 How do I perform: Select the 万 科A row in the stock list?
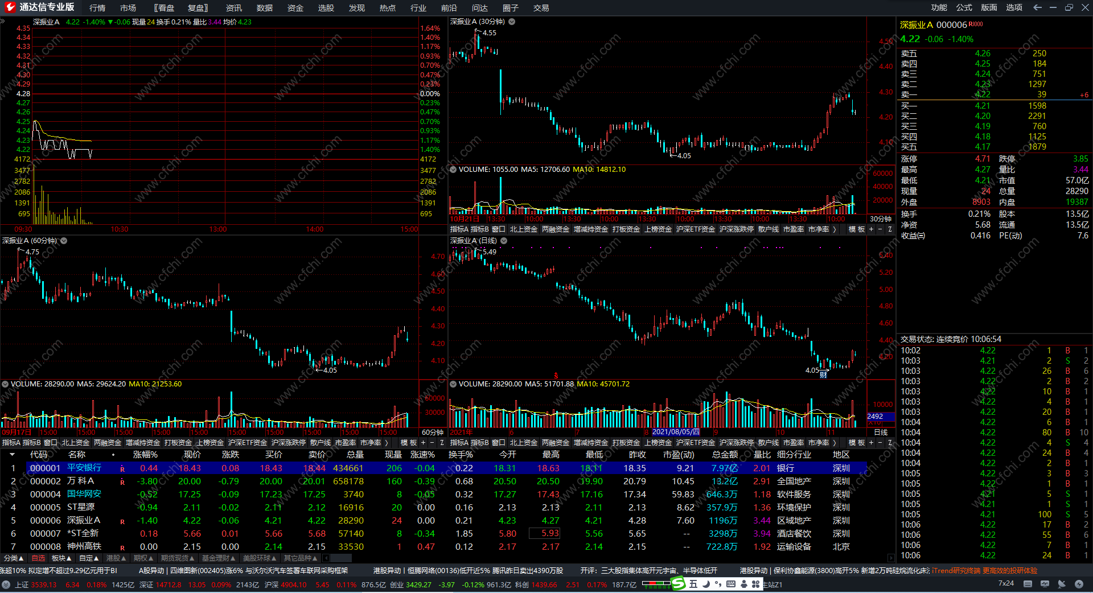(x=433, y=481)
